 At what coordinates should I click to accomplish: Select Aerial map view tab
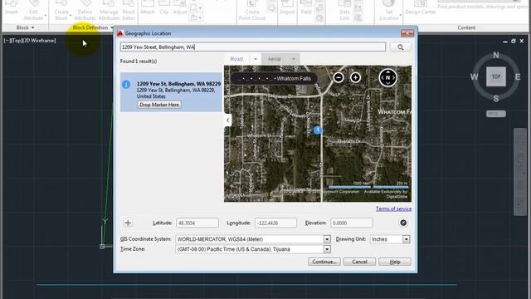pyautogui.click(x=275, y=59)
